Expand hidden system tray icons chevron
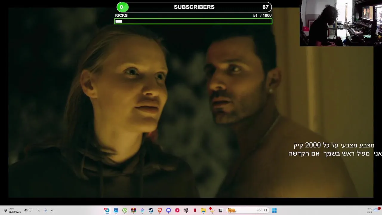This screenshot has width=382, height=215. (x=52, y=210)
